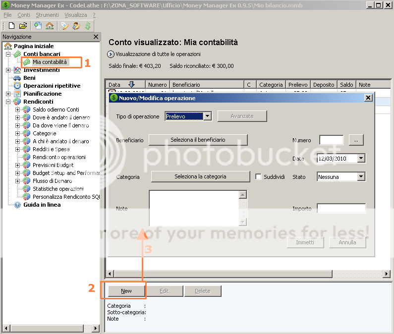
Task: Open the File menu
Action: [x=7, y=15]
